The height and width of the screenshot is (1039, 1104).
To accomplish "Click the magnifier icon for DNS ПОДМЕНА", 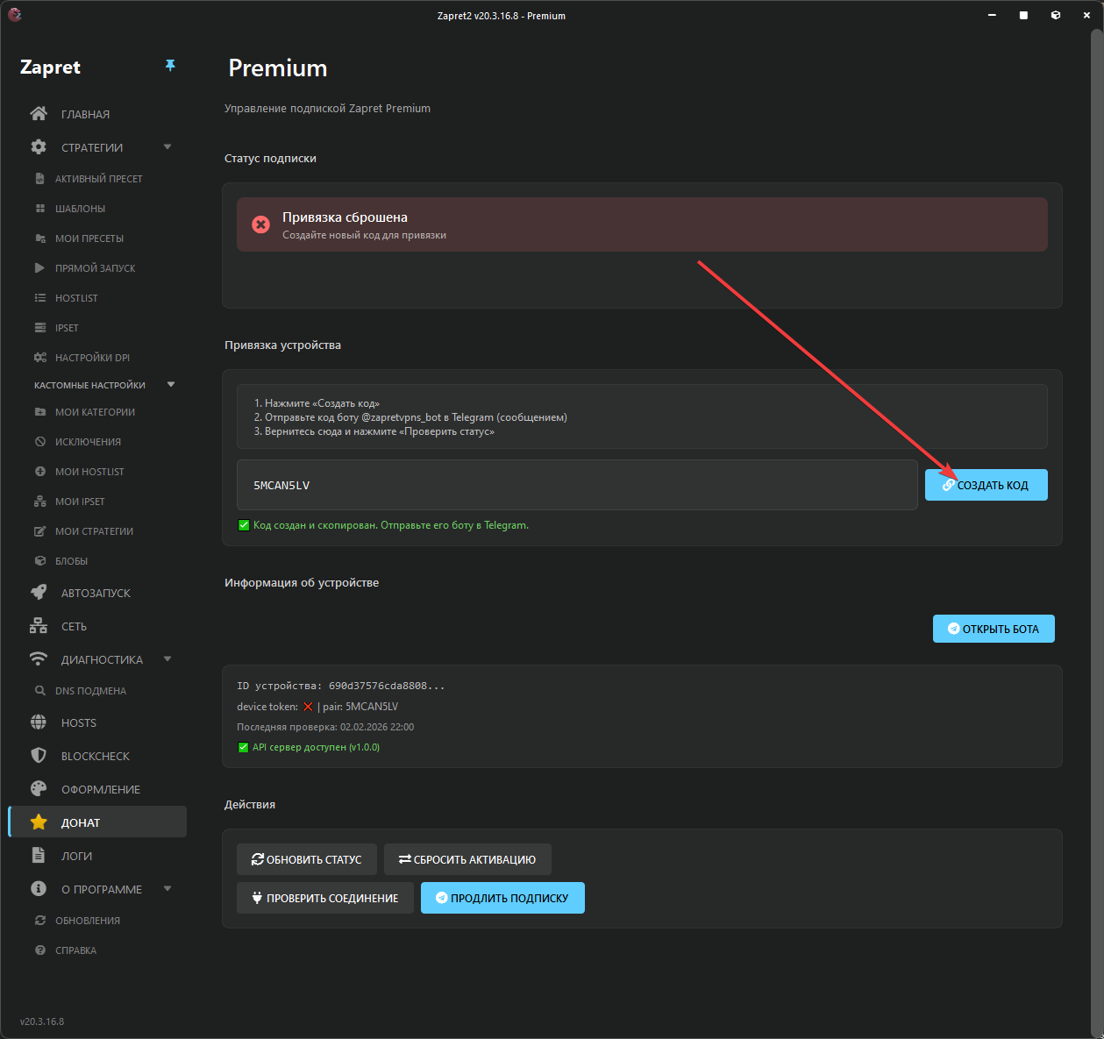I will pyautogui.click(x=39, y=691).
